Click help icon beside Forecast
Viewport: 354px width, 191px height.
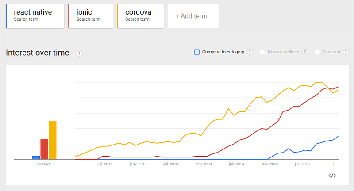point(346,52)
